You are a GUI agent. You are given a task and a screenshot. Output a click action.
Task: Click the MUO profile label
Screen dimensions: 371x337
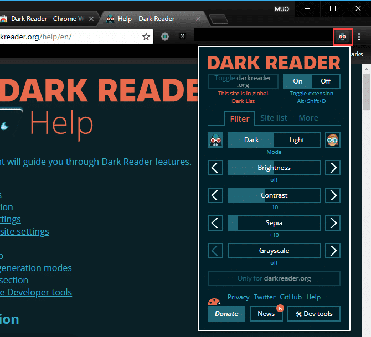[x=282, y=9]
